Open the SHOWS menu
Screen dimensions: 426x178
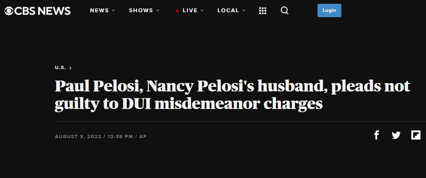[x=141, y=11]
